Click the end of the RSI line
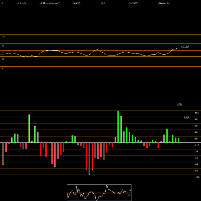Image resolution: width=201 pixels, height=201 pixels. tap(178, 47)
